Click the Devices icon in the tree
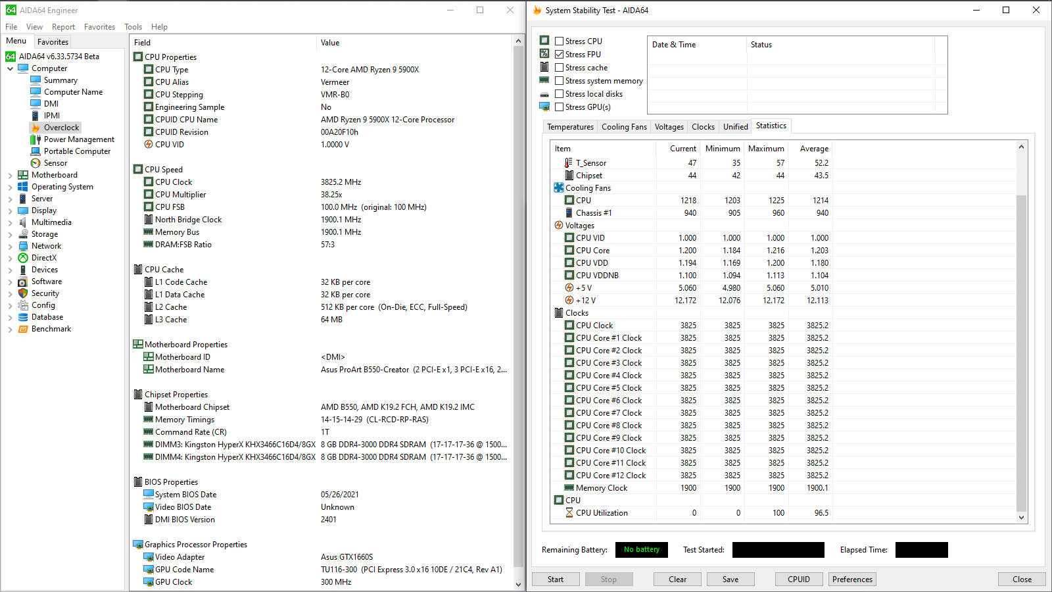Image resolution: width=1052 pixels, height=592 pixels. [x=23, y=270]
